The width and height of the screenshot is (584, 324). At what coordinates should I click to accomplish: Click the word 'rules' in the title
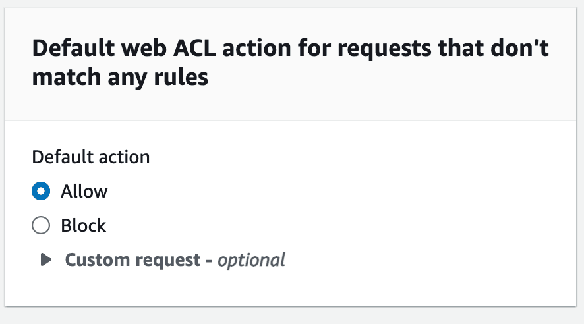pyautogui.click(x=183, y=78)
